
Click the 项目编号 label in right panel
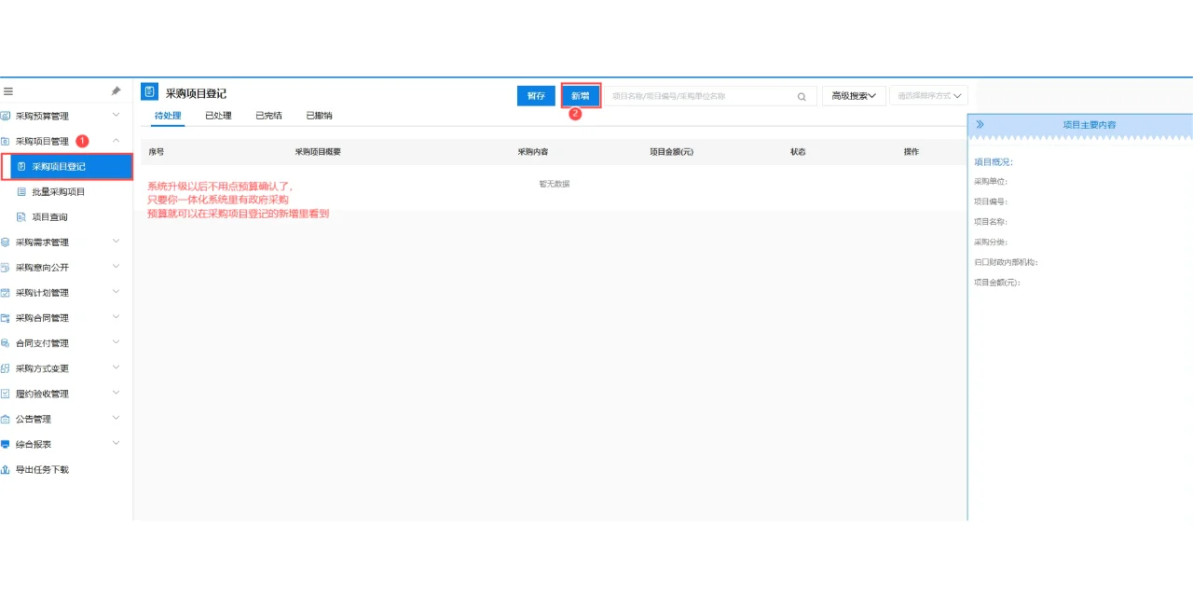991,201
